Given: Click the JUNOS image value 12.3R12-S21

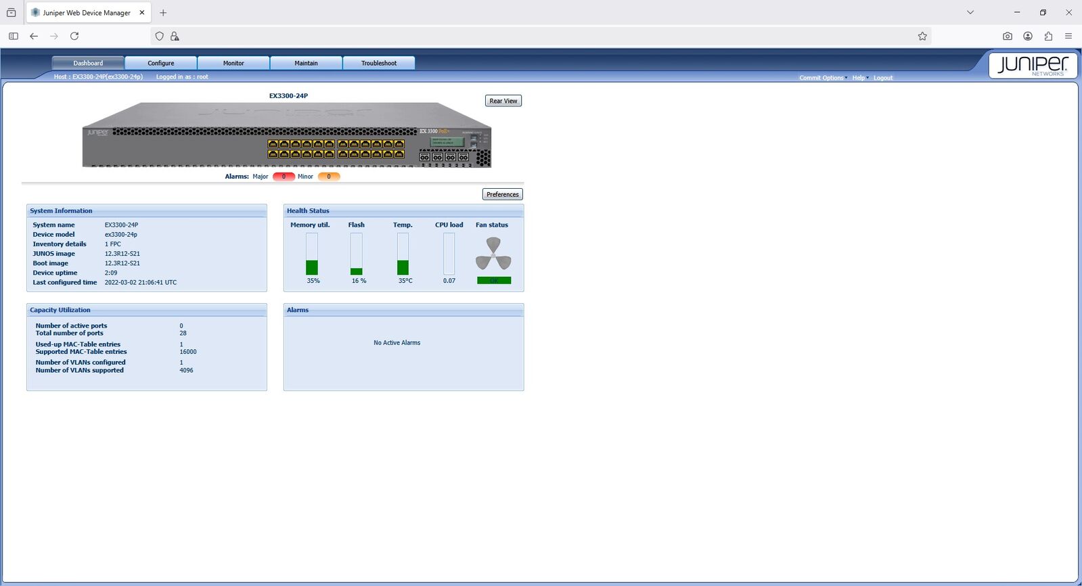Looking at the screenshot, I should [122, 254].
